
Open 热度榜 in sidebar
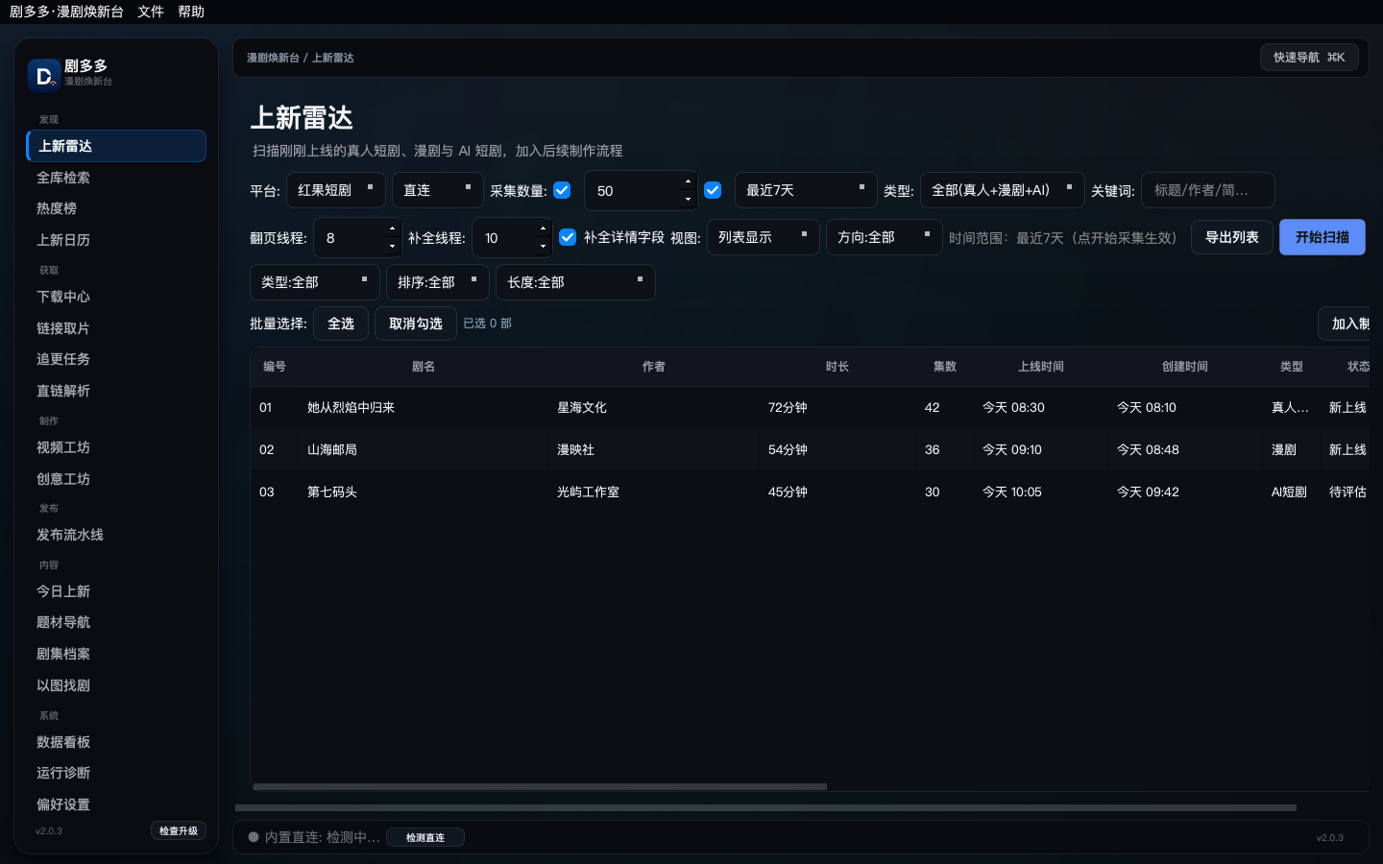tap(116, 208)
